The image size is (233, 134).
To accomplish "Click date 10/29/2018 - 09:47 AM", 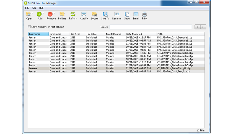I will pyautogui.click(x=138, y=72).
